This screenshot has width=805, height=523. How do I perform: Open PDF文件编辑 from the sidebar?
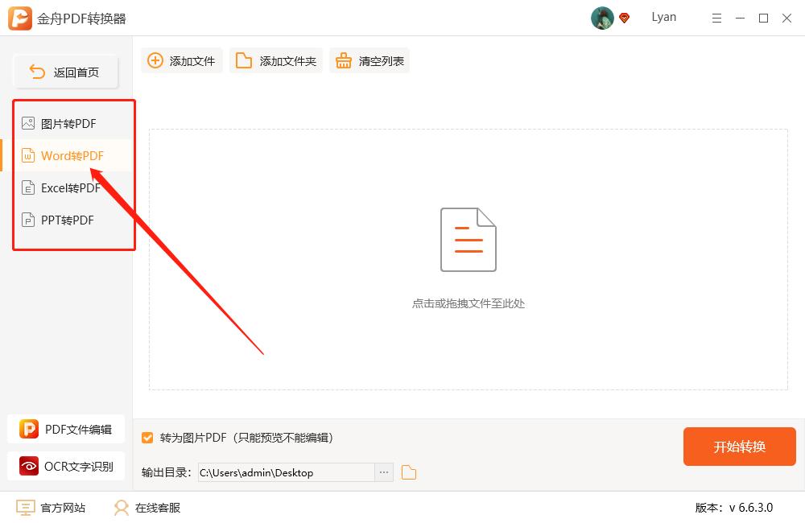point(67,429)
